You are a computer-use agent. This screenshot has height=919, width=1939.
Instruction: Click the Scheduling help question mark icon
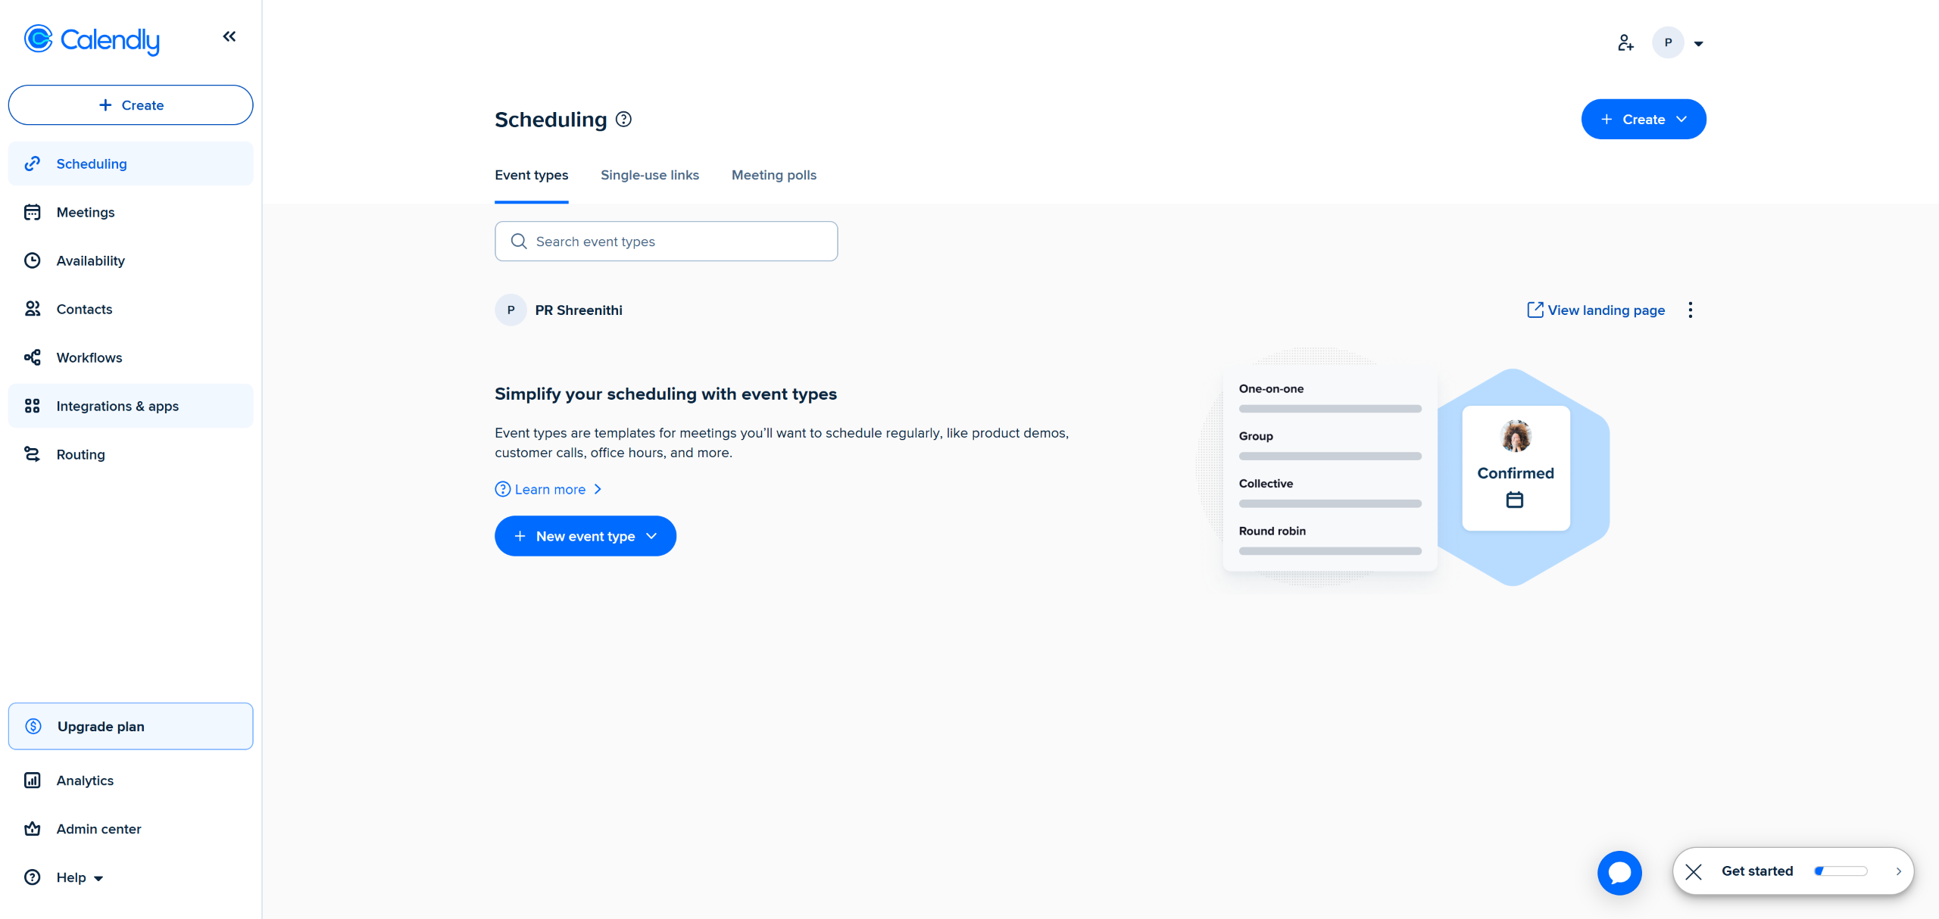tap(623, 119)
